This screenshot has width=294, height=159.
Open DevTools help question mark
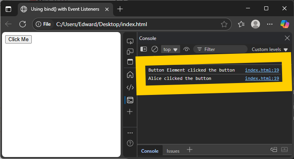click(130, 143)
